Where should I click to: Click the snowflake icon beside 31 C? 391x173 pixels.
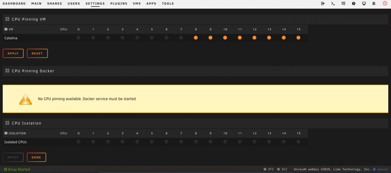point(278,169)
